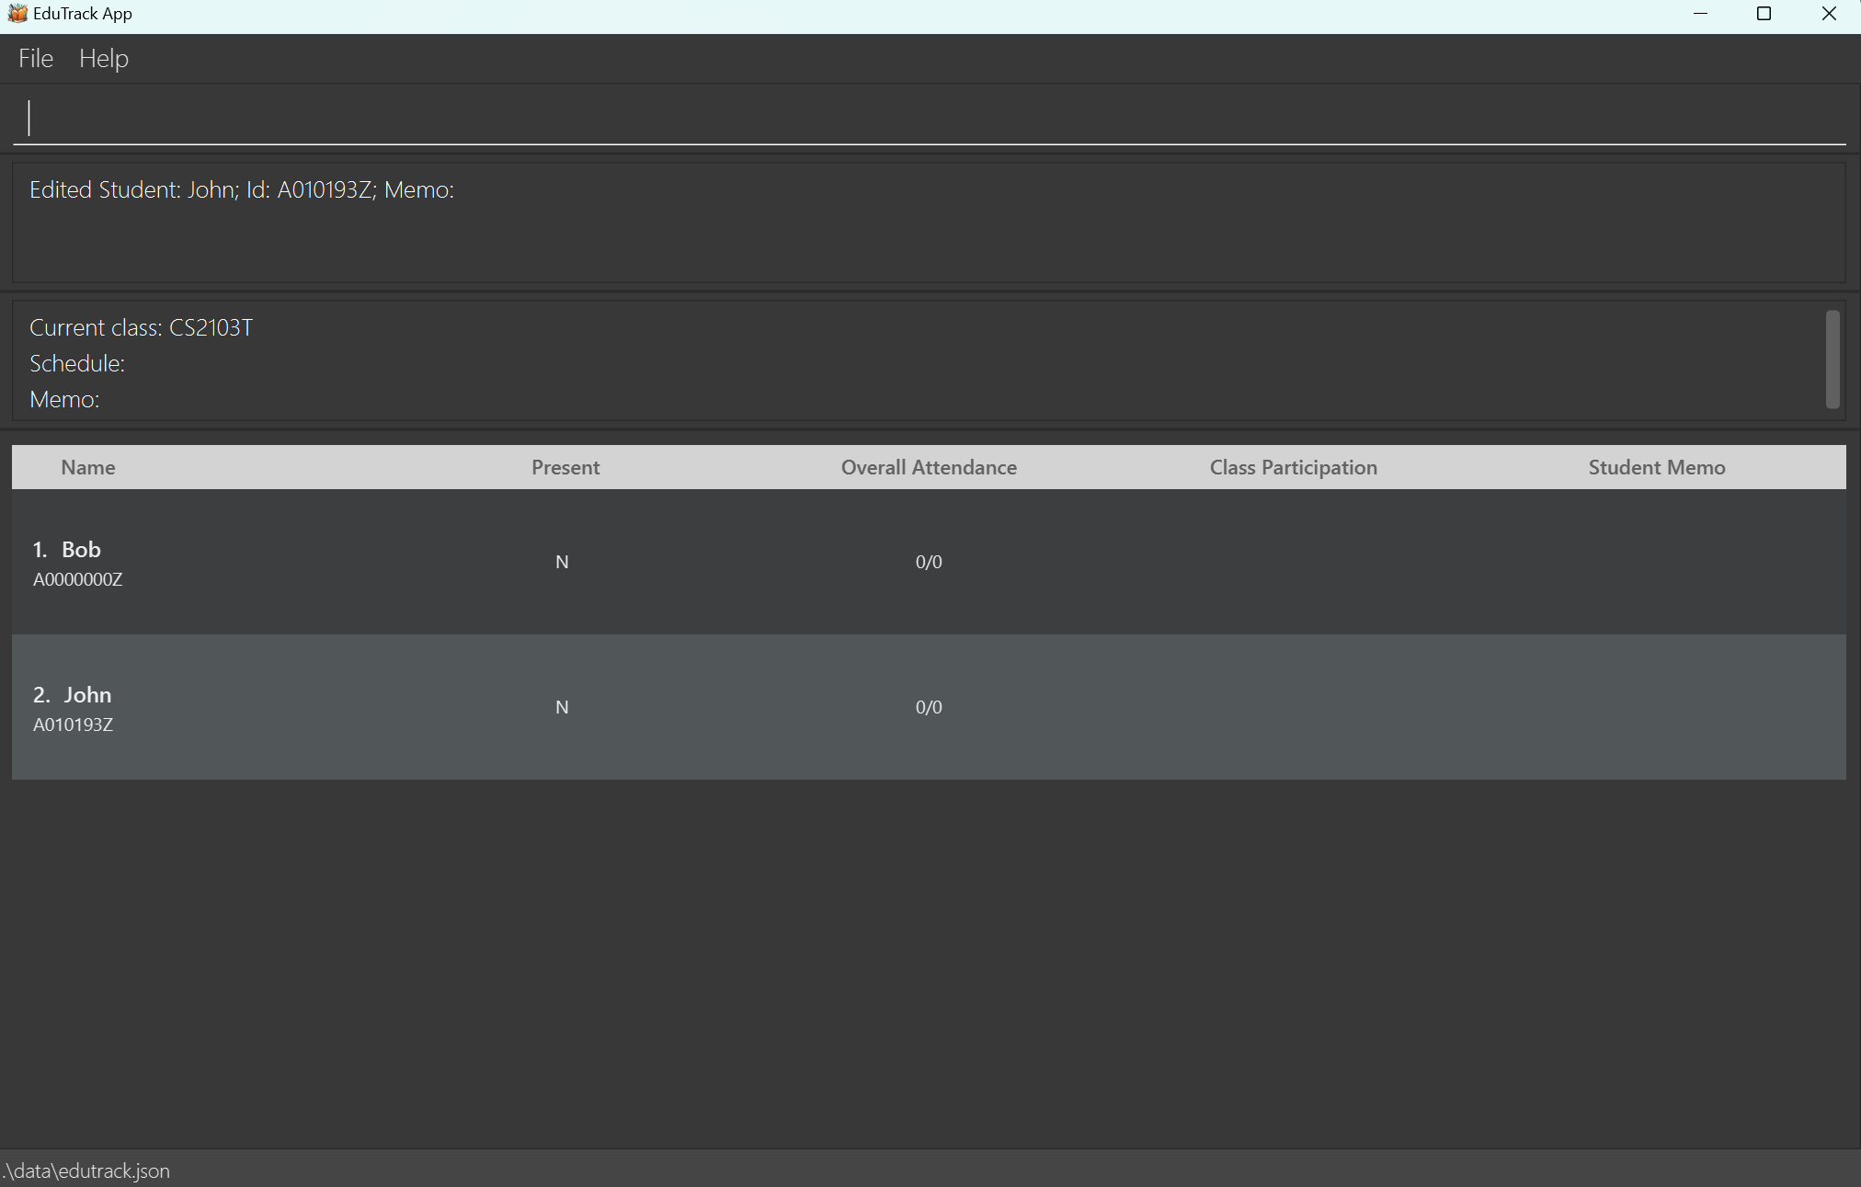
Task: Click the Schedule: label
Action: pos(77,364)
